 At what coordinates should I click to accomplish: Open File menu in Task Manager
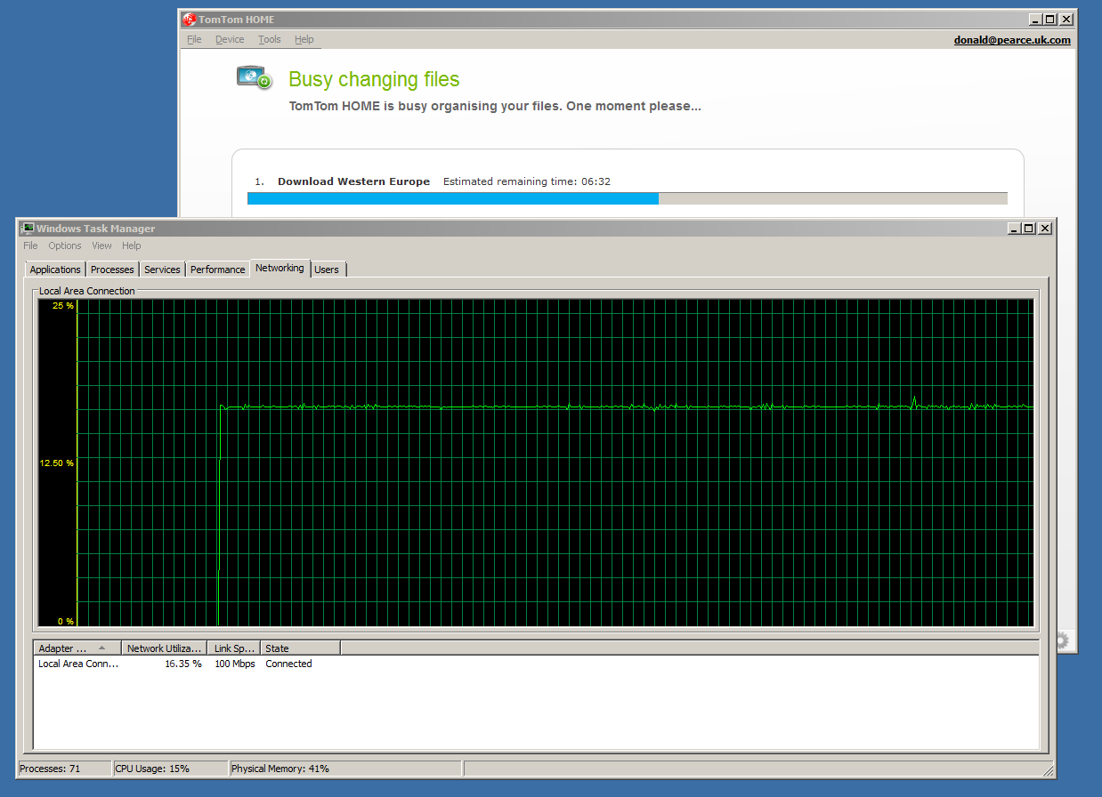(30, 246)
